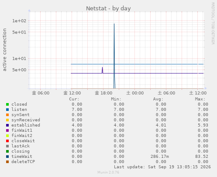Click the 'established' legend label

tap(26, 125)
